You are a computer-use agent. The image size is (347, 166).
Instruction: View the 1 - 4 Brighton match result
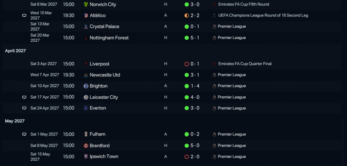click(195, 86)
